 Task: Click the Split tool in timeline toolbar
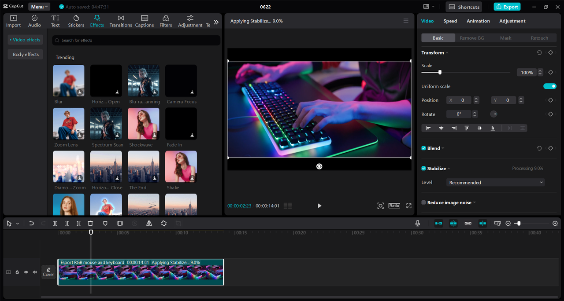pyautogui.click(x=55, y=224)
